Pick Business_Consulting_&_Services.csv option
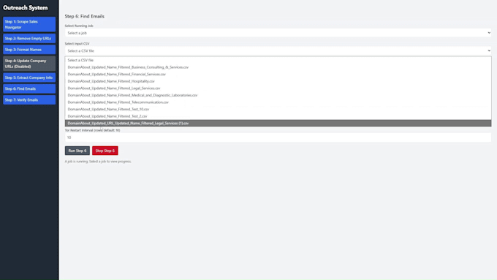Screen dimensions: 497x280 278,67
